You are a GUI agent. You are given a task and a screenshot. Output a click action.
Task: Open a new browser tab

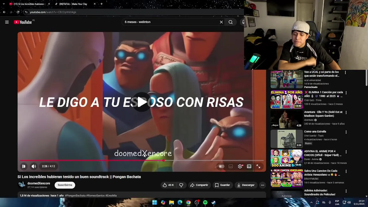pyautogui.click(x=101, y=4)
